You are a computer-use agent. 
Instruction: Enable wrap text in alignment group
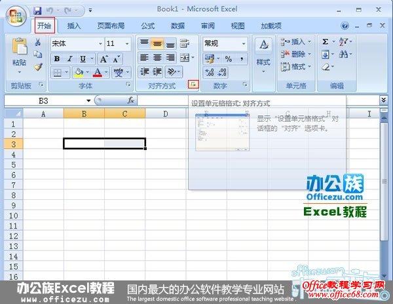[x=185, y=43]
